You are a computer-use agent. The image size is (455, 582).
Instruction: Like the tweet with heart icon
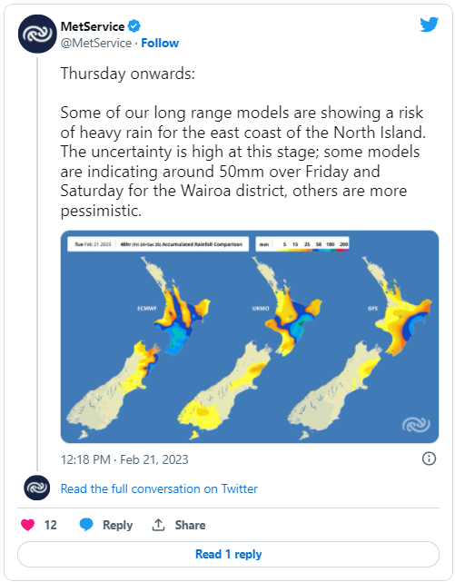point(28,525)
